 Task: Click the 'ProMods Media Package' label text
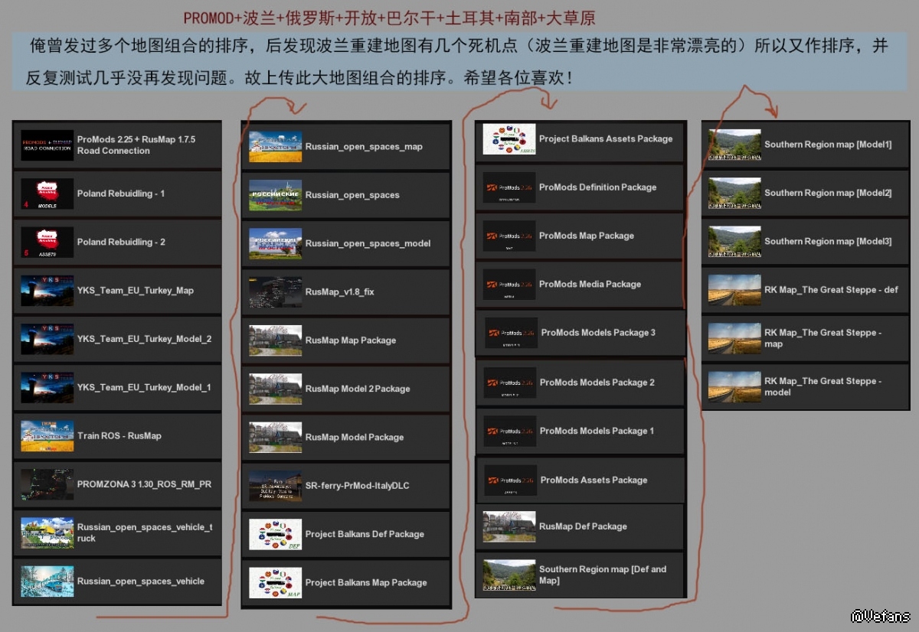tap(590, 284)
